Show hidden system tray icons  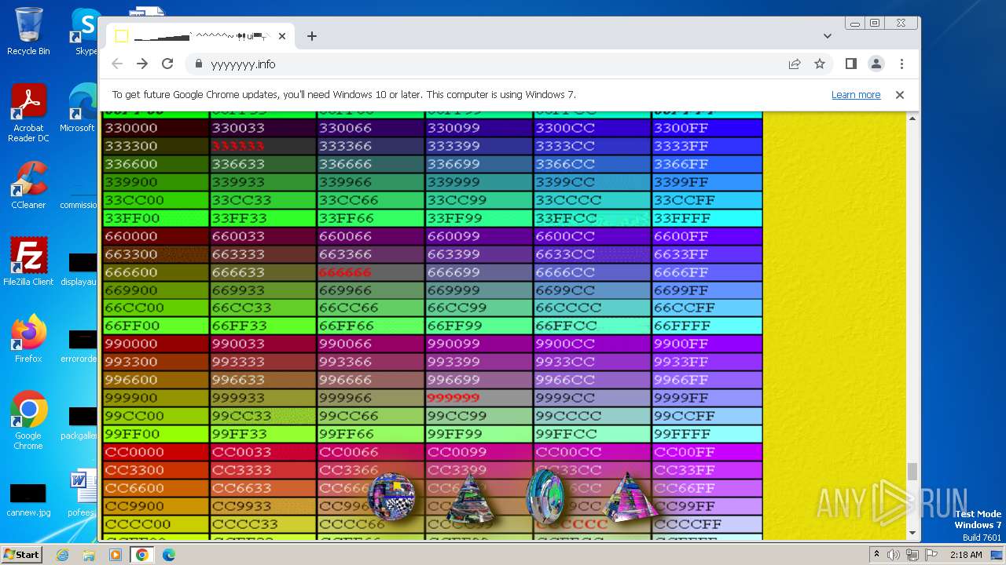click(876, 555)
